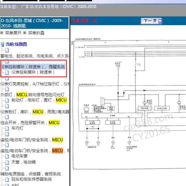
Task: Click the 当前车型 vehicle model info line
Action: coord(48,7)
